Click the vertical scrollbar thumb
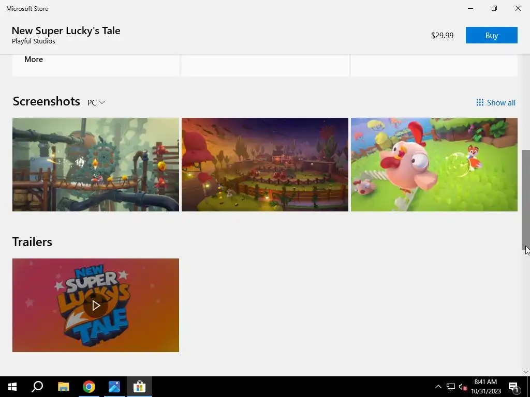 coord(526,200)
